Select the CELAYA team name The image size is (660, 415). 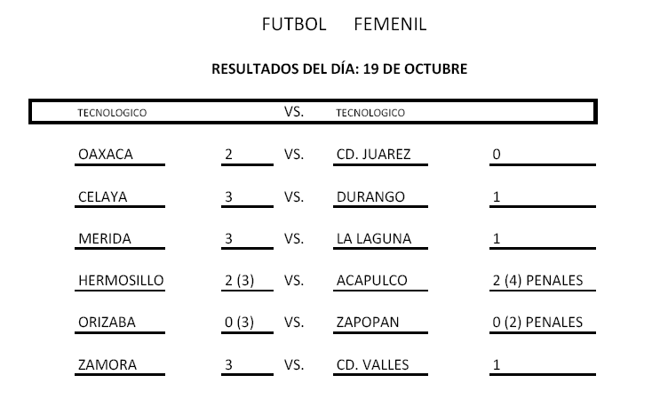click(102, 197)
